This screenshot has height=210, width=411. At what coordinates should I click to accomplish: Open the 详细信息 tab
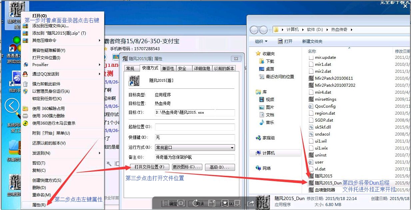point(202,68)
